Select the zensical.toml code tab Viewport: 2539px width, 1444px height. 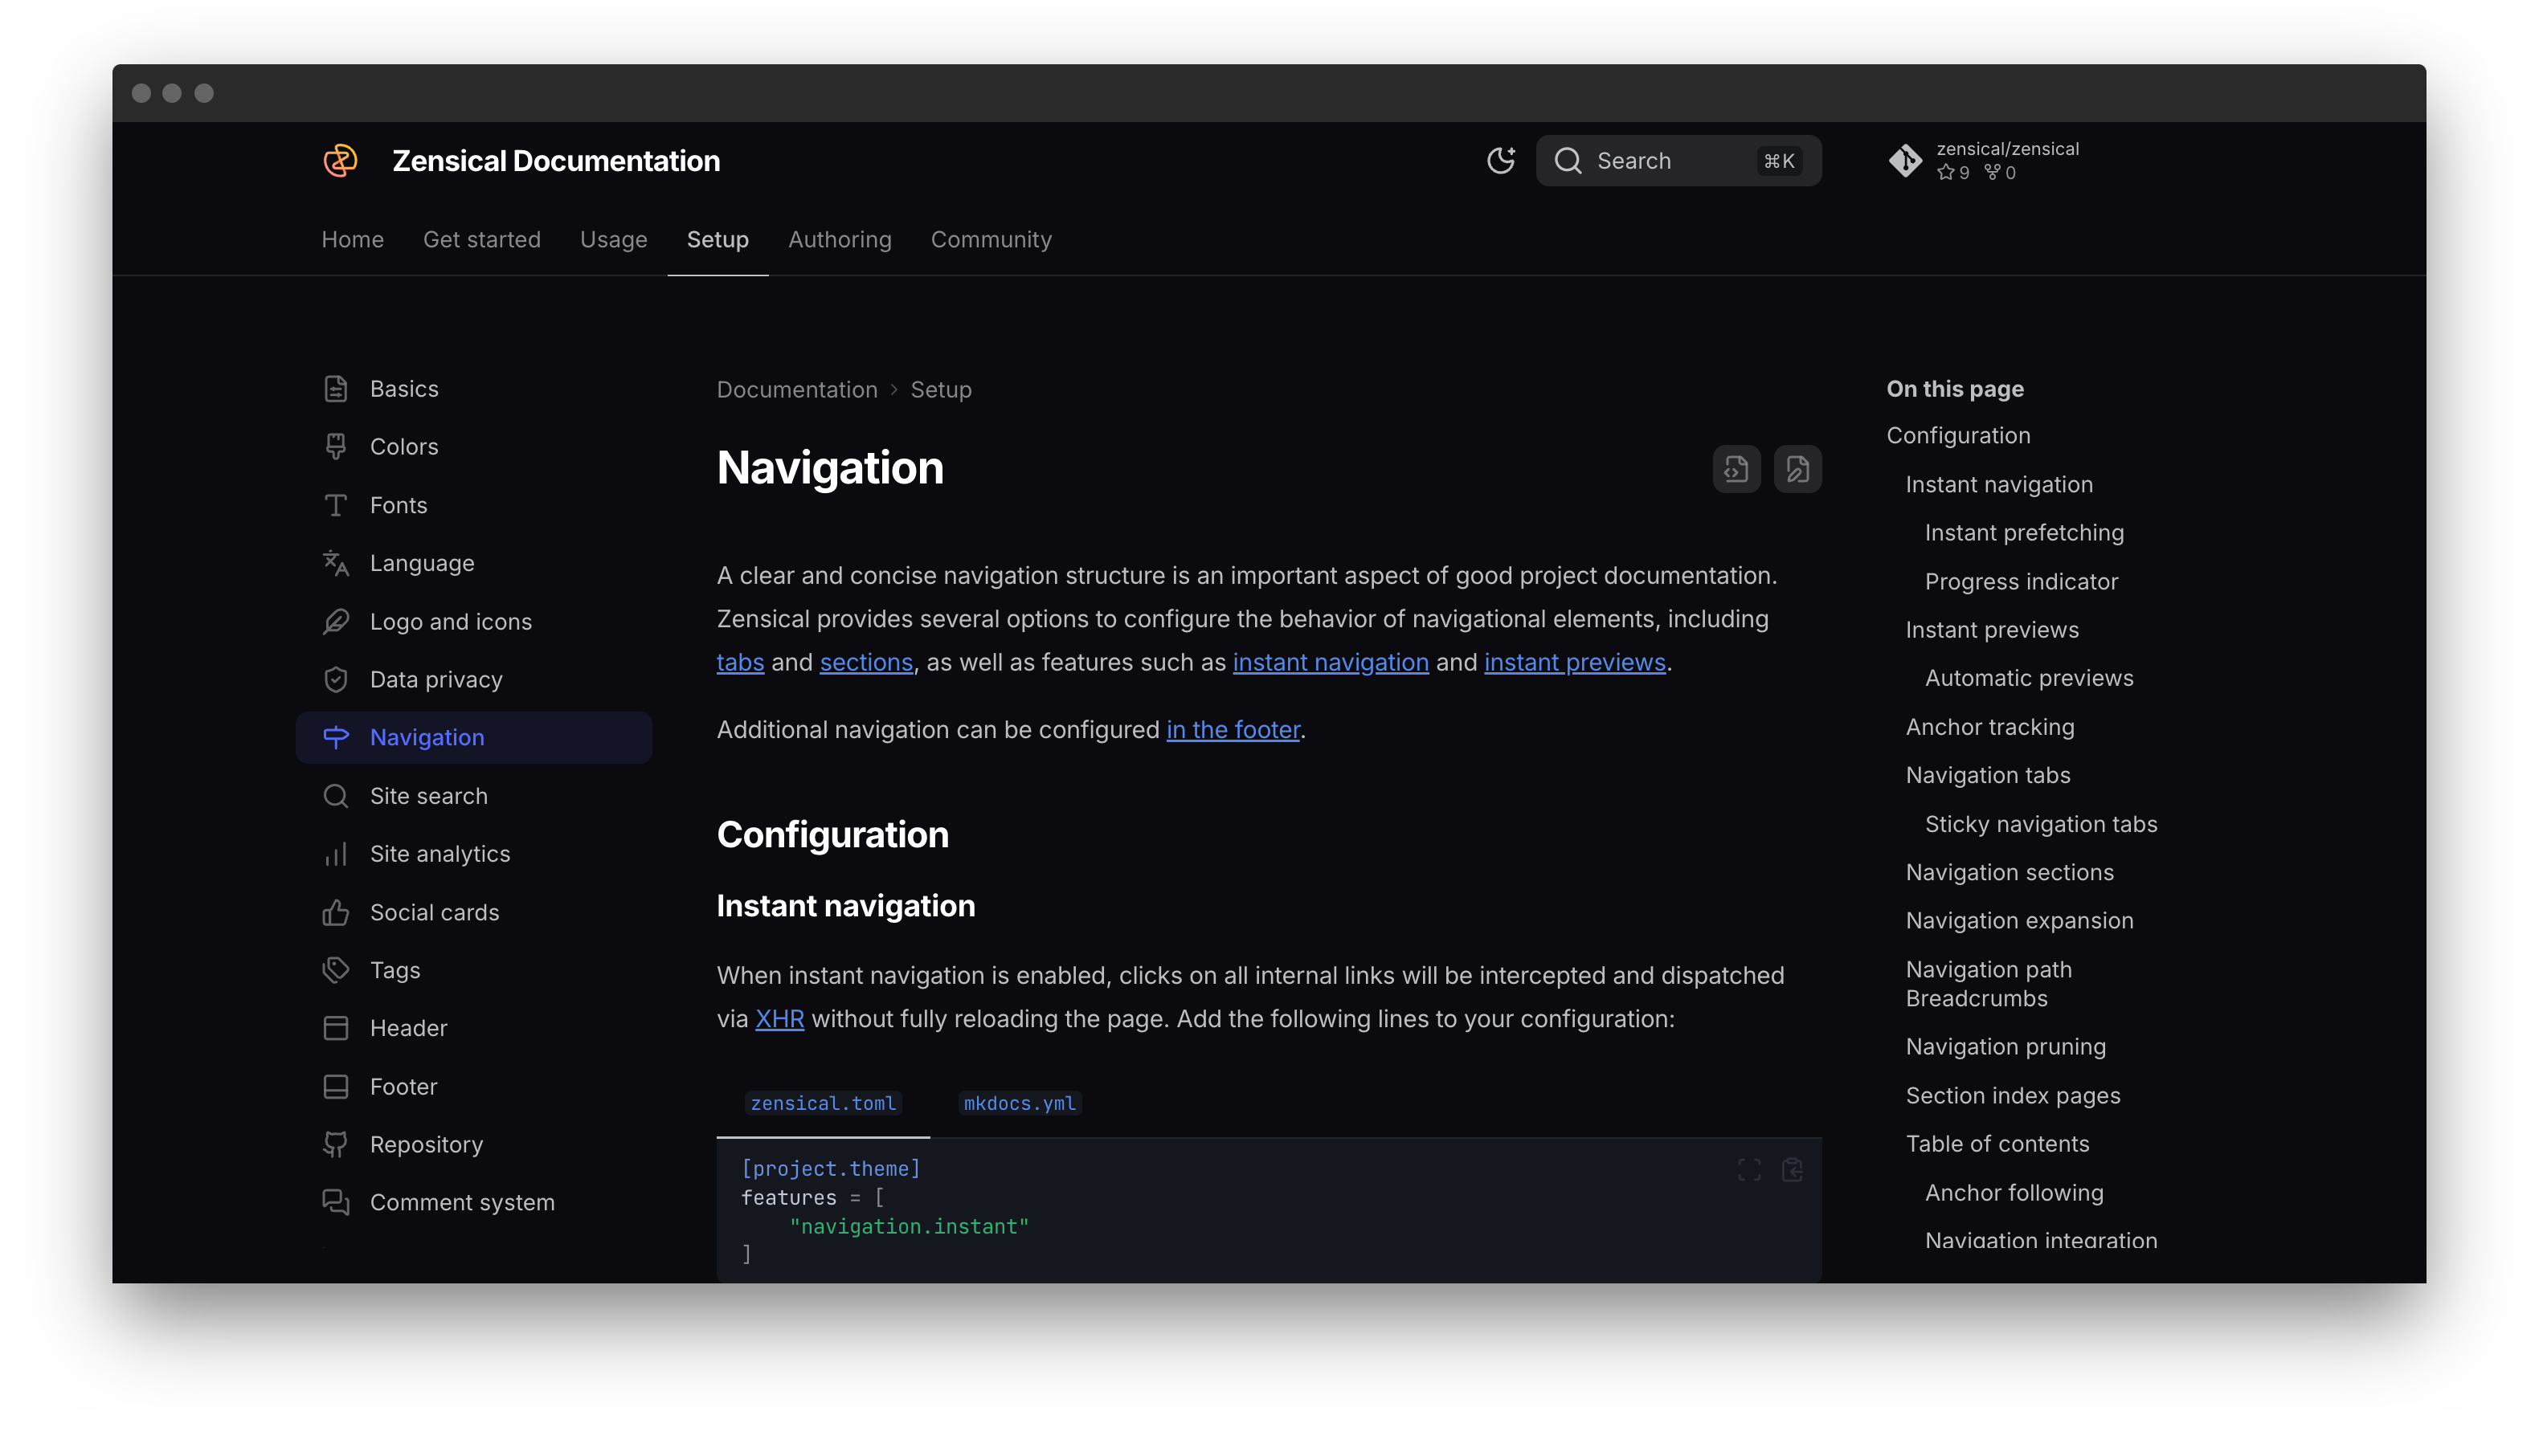823,1103
